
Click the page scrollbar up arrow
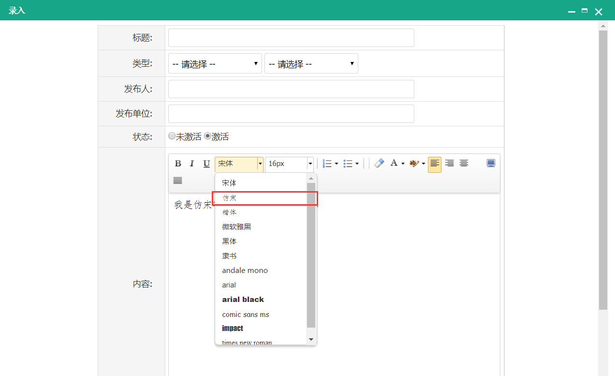point(603,25)
